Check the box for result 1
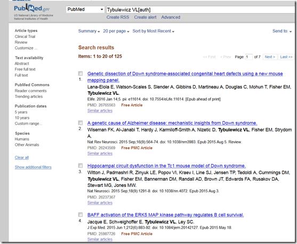Viewport: 297px width, 244px height. [81, 74]
